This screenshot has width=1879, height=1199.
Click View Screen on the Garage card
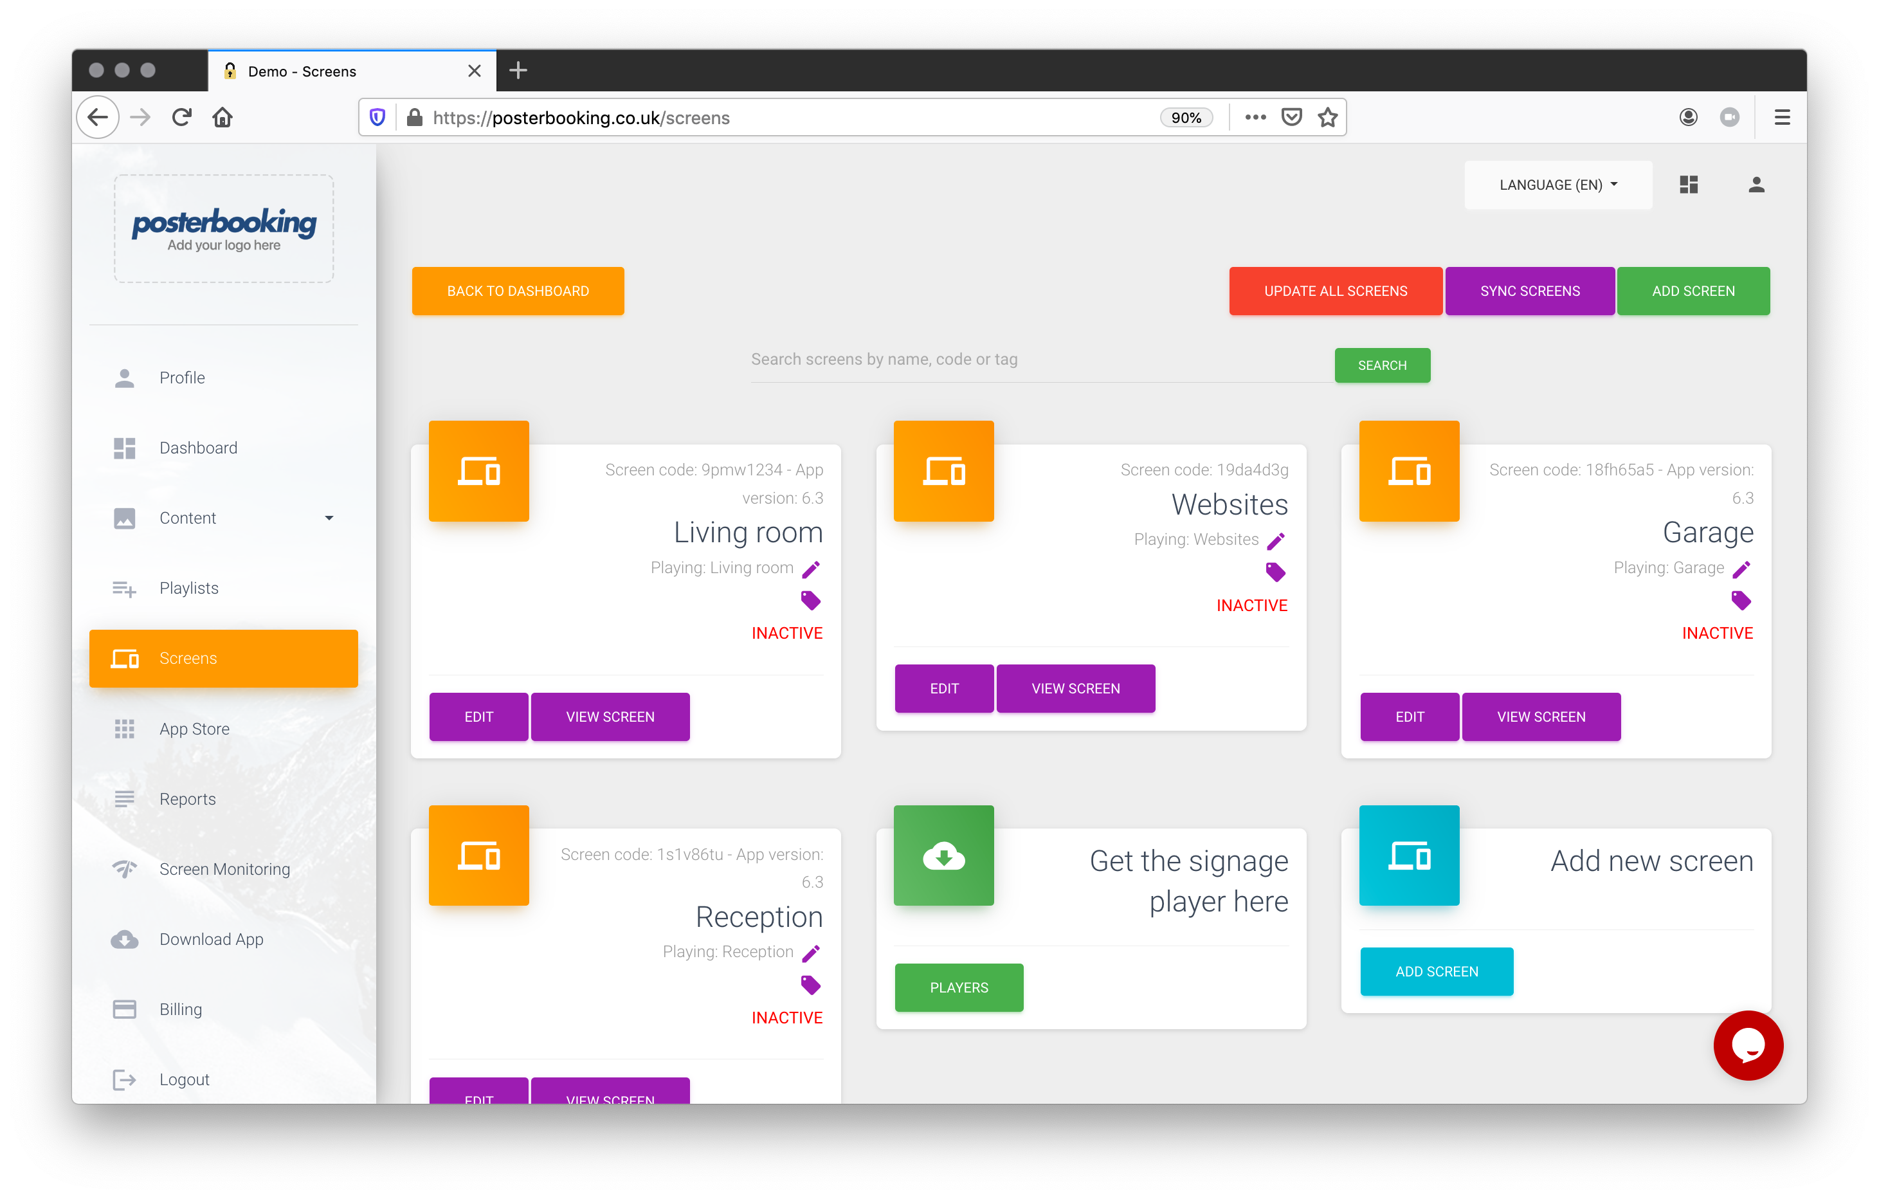pyautogui.click(x=1541, y=717)
